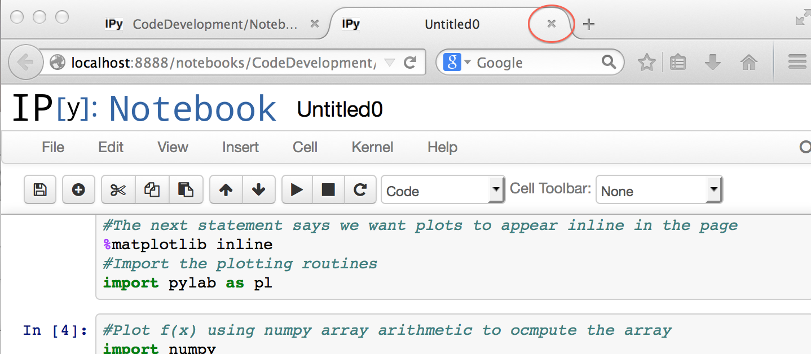Image resolution: width=811 pixels, height=354 pixels.
Task: Bookmark this page with the star icon
Action: pos(646,63)
